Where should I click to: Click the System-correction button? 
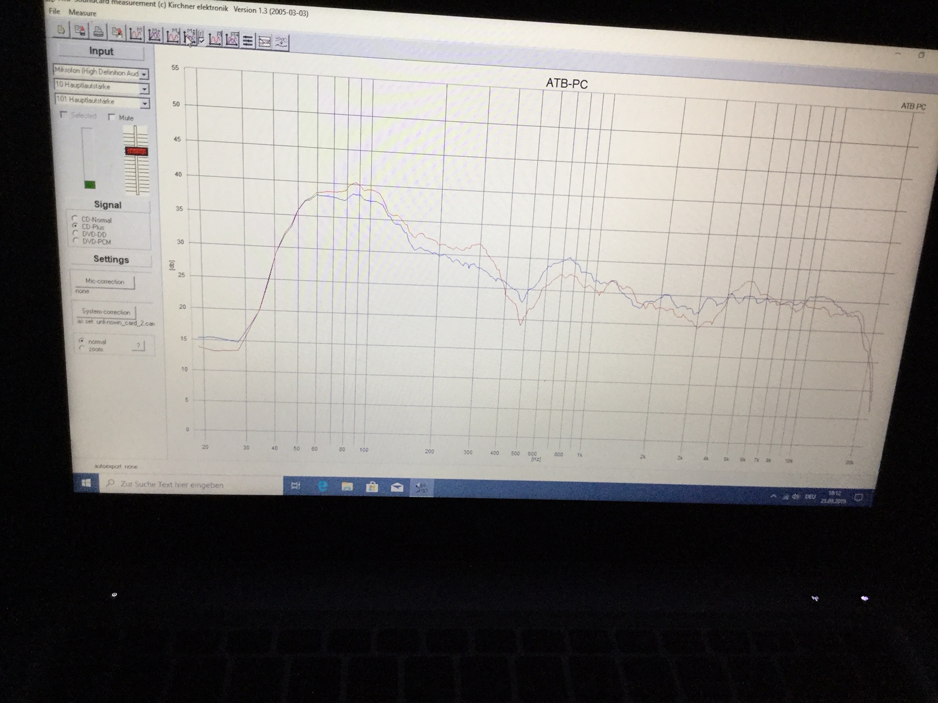(106, 312)
